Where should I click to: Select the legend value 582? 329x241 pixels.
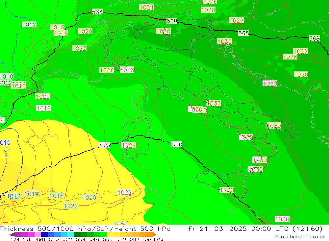[135, 239]
